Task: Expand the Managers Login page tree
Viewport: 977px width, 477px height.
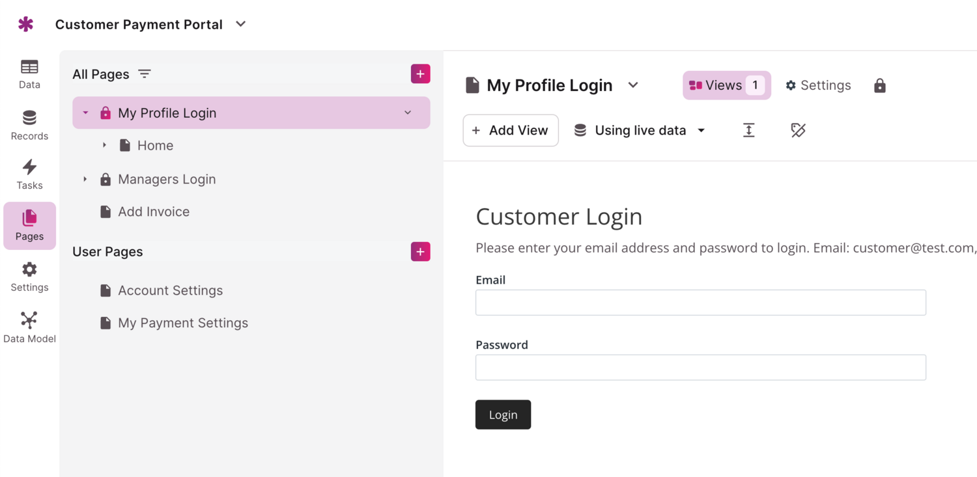Action: coord(85,179)
